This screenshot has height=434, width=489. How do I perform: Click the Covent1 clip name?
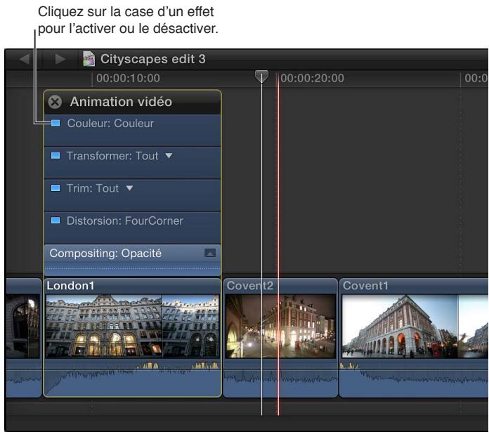365,286
